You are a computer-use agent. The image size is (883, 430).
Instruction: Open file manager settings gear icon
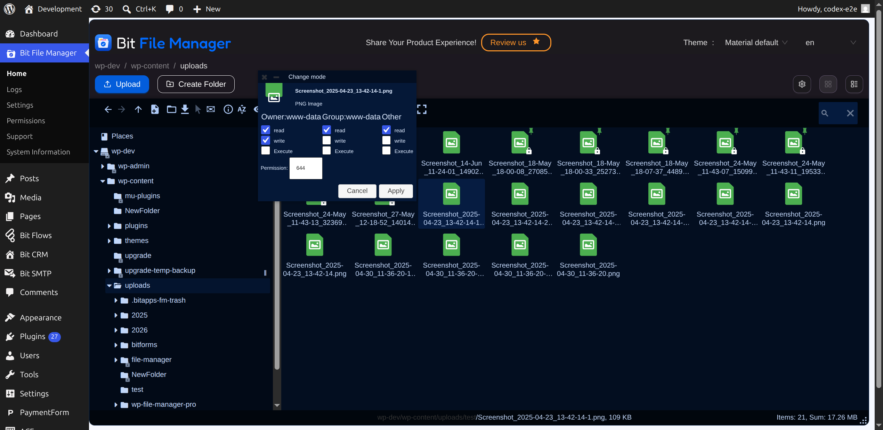pyautogui.click(x=802, y=84)
